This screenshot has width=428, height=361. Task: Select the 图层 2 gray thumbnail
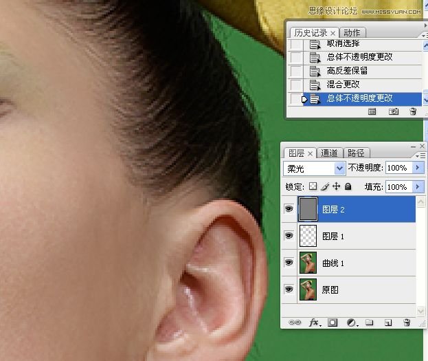tap(308, 209)
